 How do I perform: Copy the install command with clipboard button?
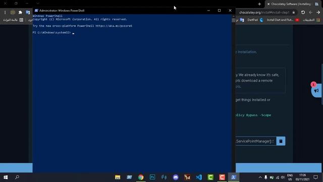click(x=281, y=141)
